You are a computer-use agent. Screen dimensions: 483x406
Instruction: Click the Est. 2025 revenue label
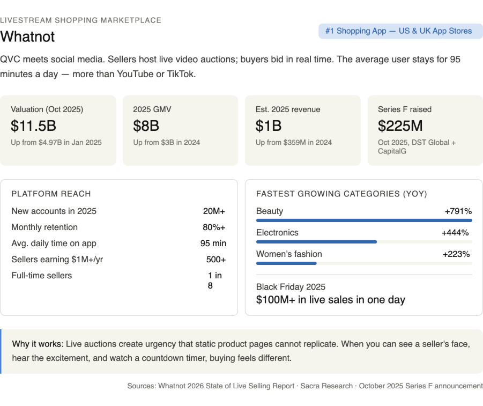pyautogui.click(x=288, y=109)
